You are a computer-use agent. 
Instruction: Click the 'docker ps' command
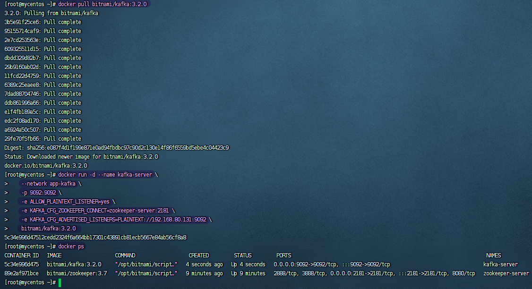(x=71, y=246)
